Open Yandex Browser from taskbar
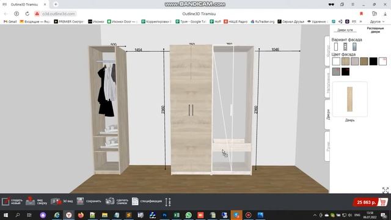The width and height of the screenshot is (391, 220). click(x=69, y=215)
